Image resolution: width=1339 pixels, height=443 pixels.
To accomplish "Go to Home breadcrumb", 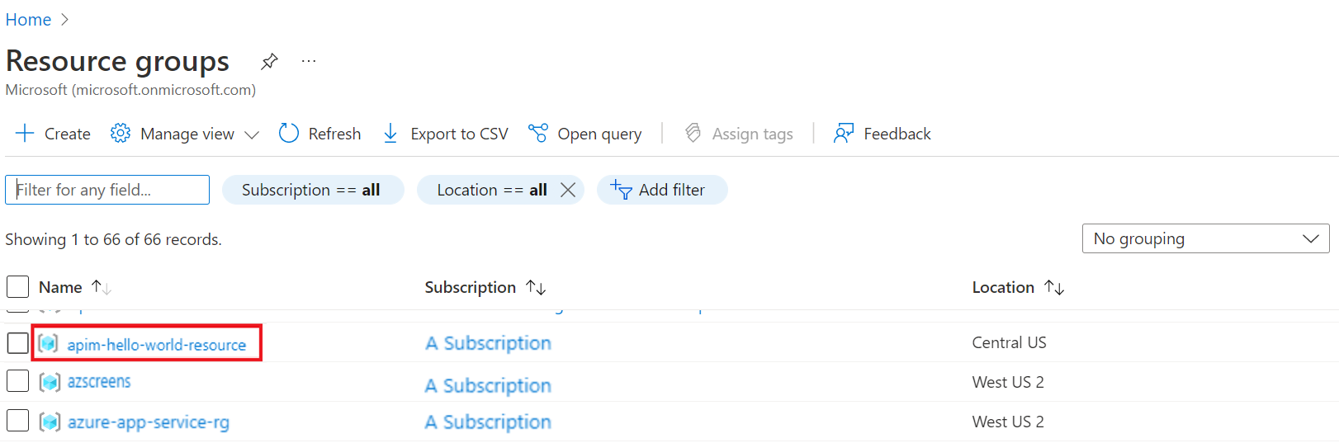I will coord(28,20).
